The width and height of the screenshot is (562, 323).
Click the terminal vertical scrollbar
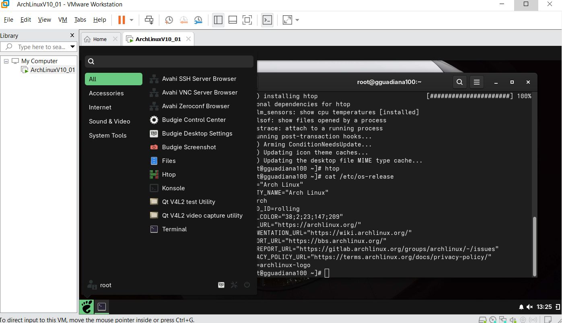(x=534, y=245)
